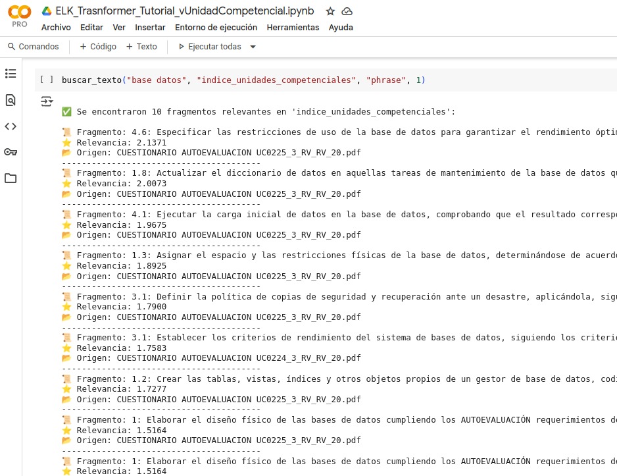
Task: Open the secrets key icon panel
Action: [x=11, y=152]
